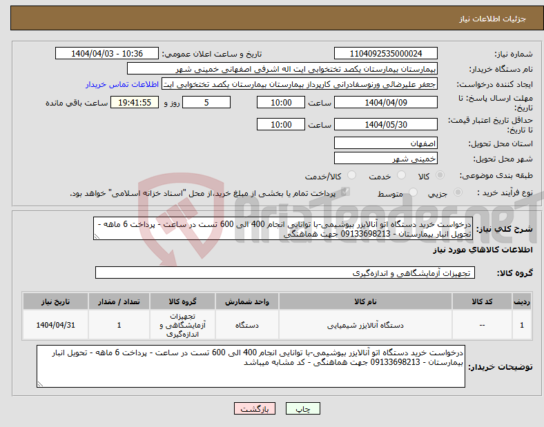Select the کالا/خدمت radio button
544x427 pixels.
coord(351,175)
